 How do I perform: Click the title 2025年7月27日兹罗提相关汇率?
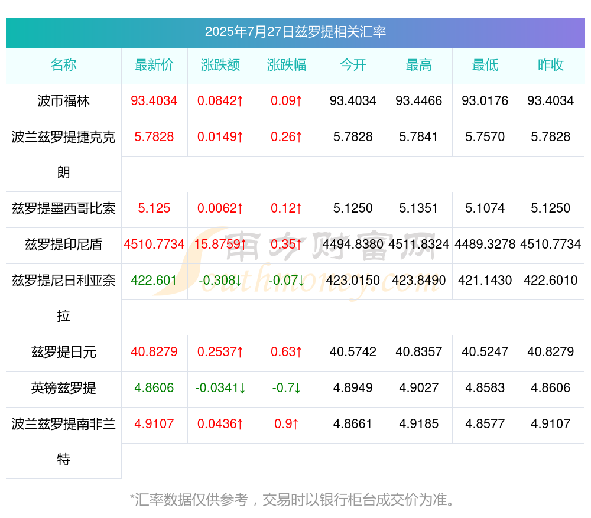point(295,32)
